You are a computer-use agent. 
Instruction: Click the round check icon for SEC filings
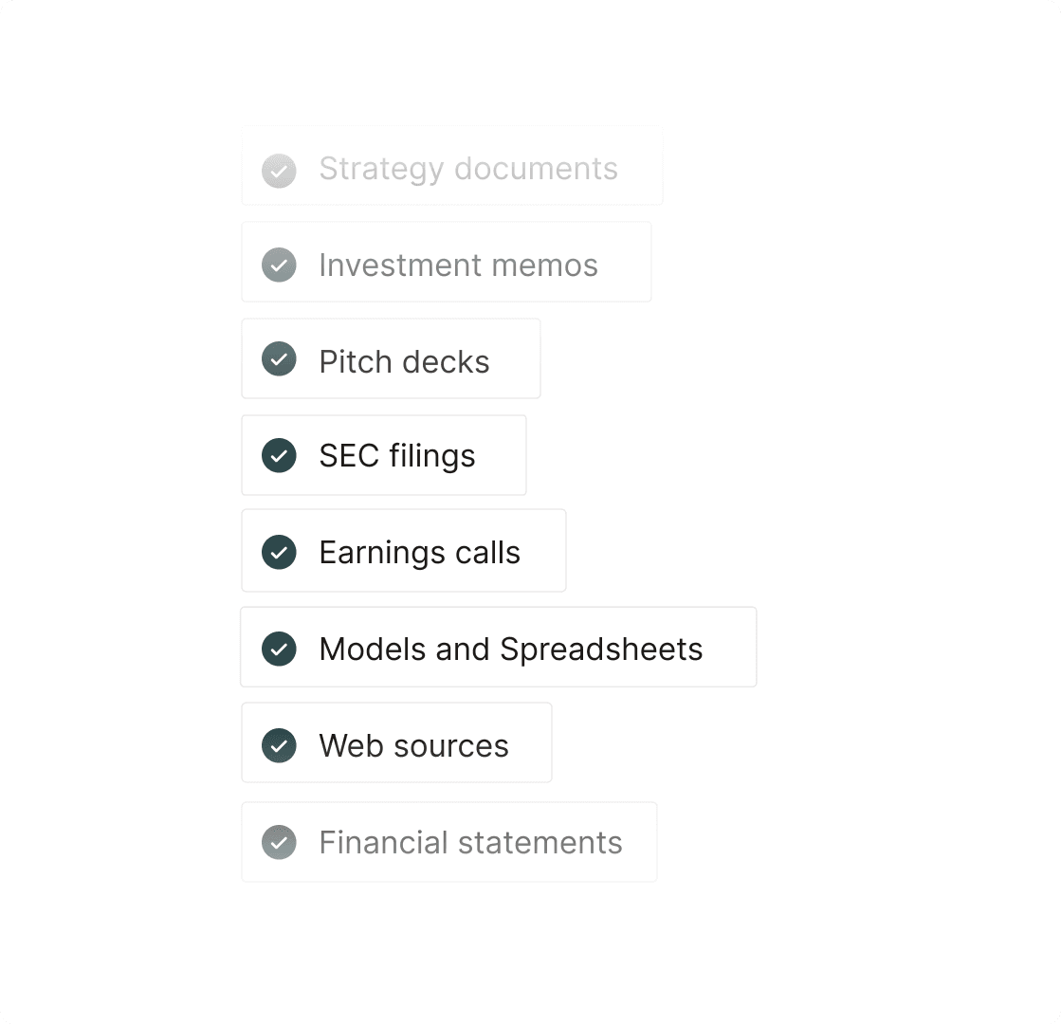point(279,455)
